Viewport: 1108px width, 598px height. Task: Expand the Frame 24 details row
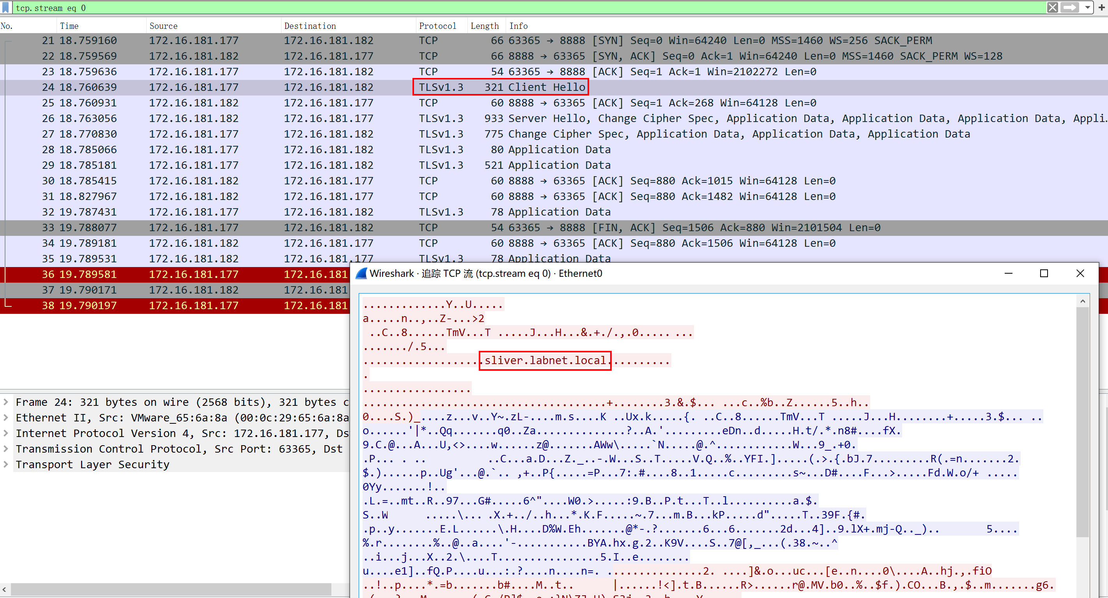(x=6, y=402)
